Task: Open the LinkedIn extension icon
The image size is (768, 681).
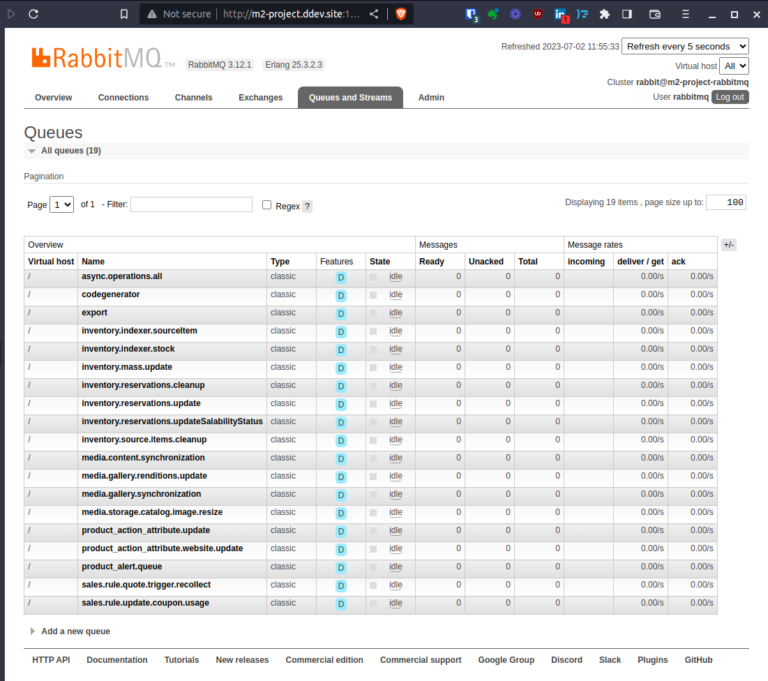Action: click(x=560, y=15)
